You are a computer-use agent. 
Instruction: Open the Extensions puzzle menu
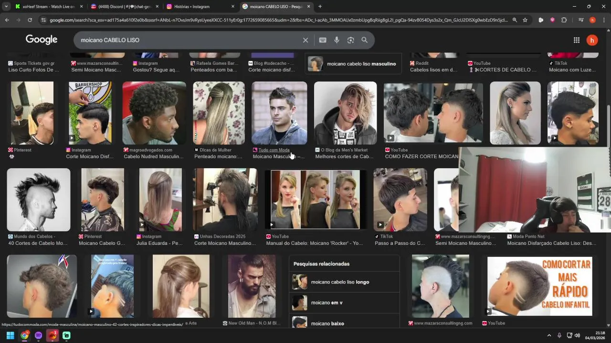pyautogui.click(x=564, y=20)
